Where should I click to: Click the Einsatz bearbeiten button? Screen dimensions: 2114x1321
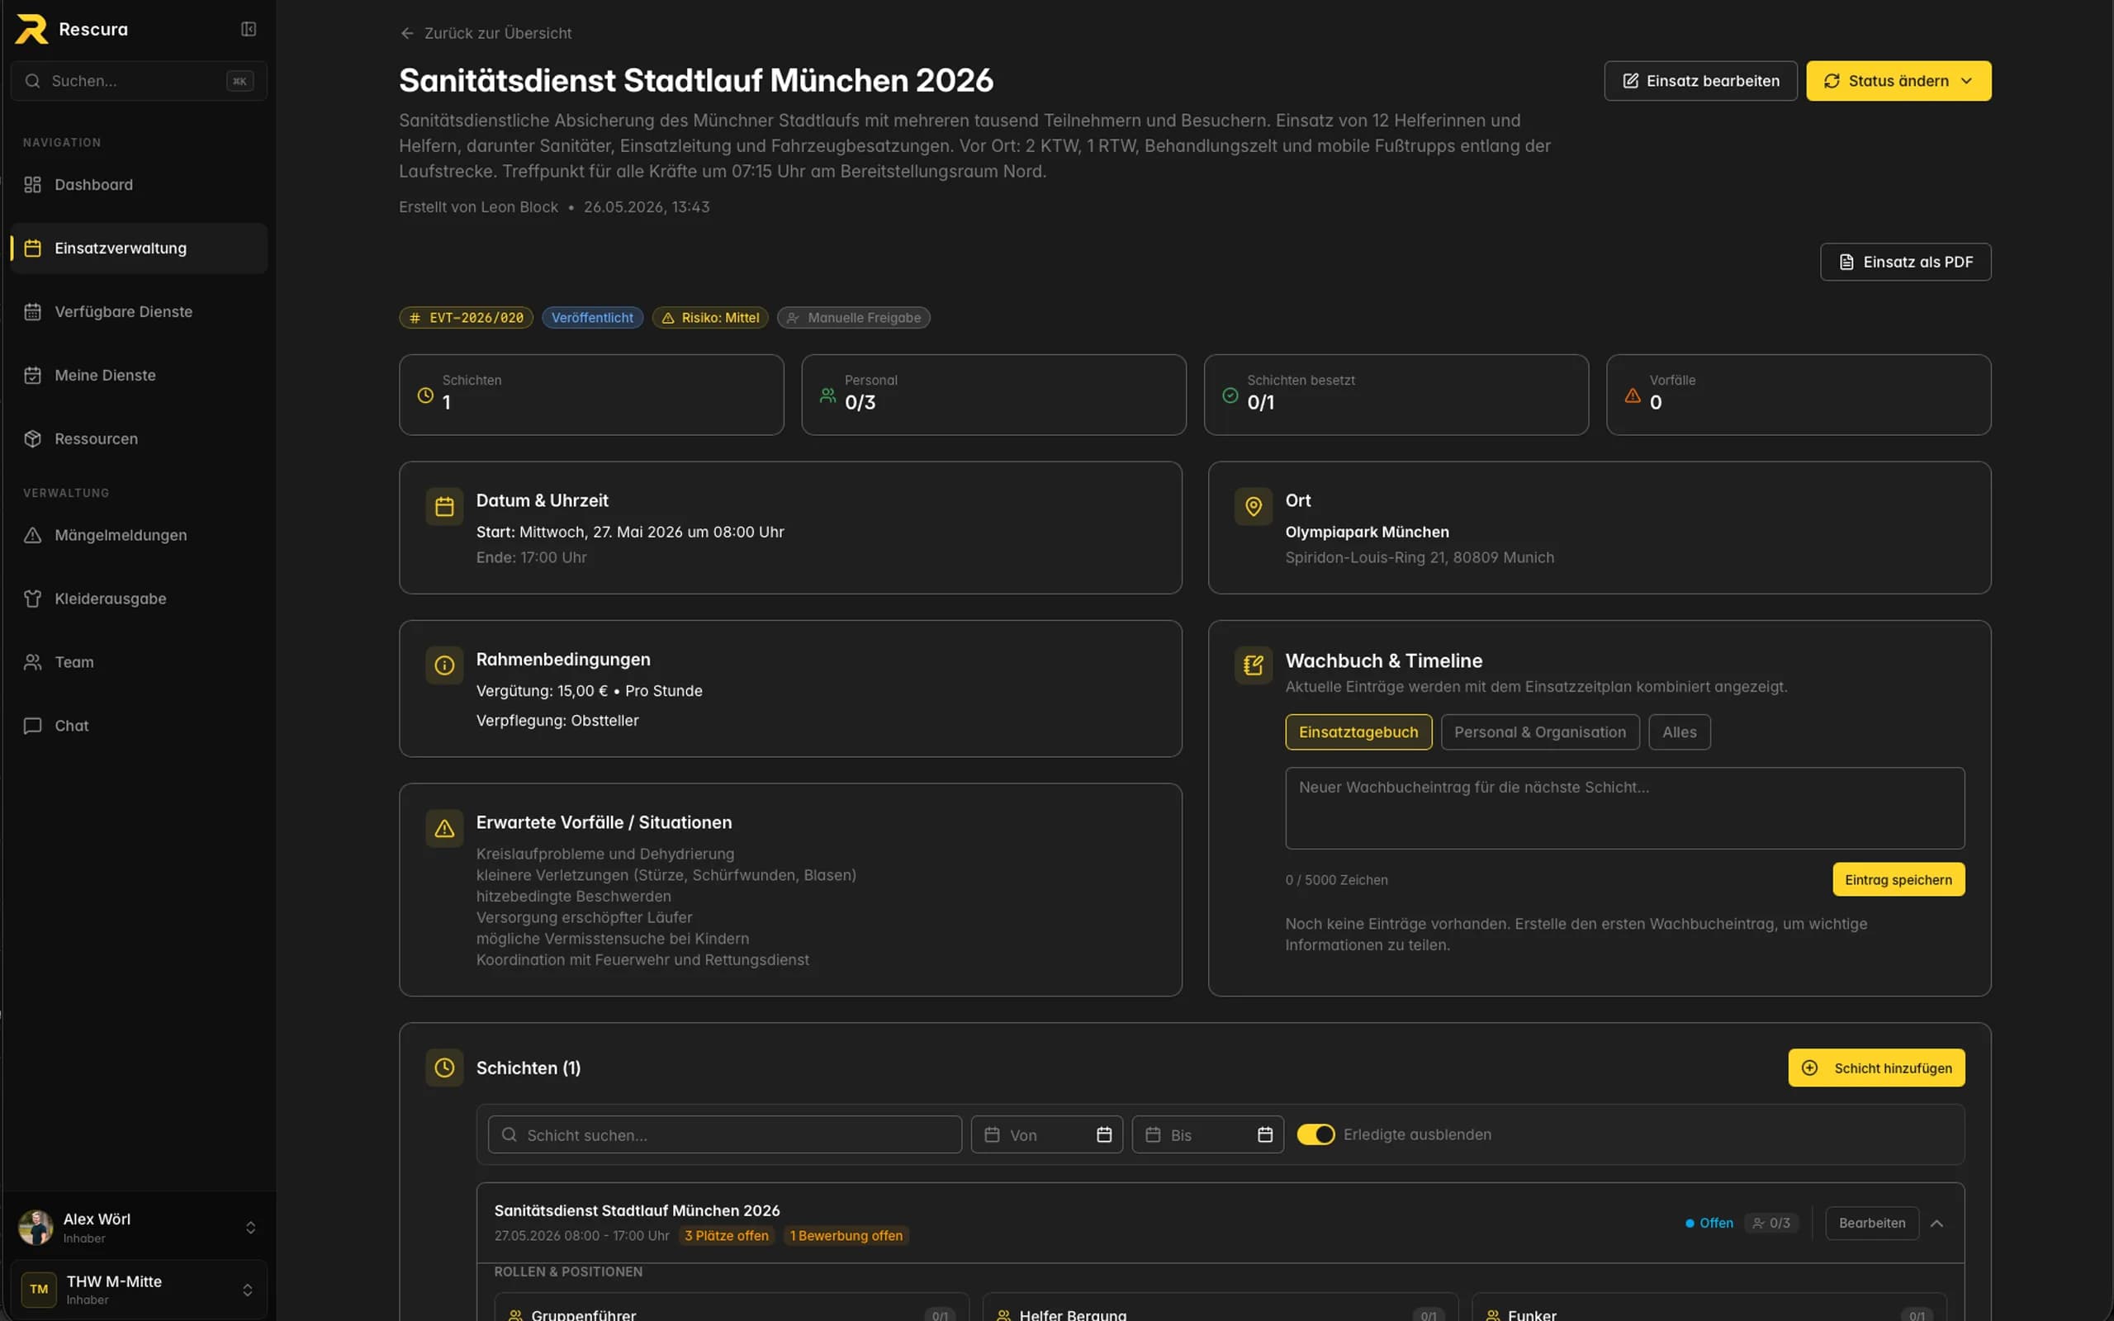point(1700,80)
